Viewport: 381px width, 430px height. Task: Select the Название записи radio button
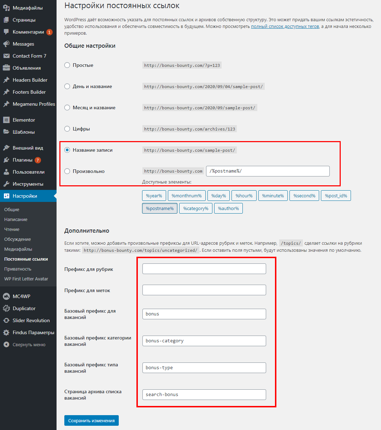click(x=67, y=150)
